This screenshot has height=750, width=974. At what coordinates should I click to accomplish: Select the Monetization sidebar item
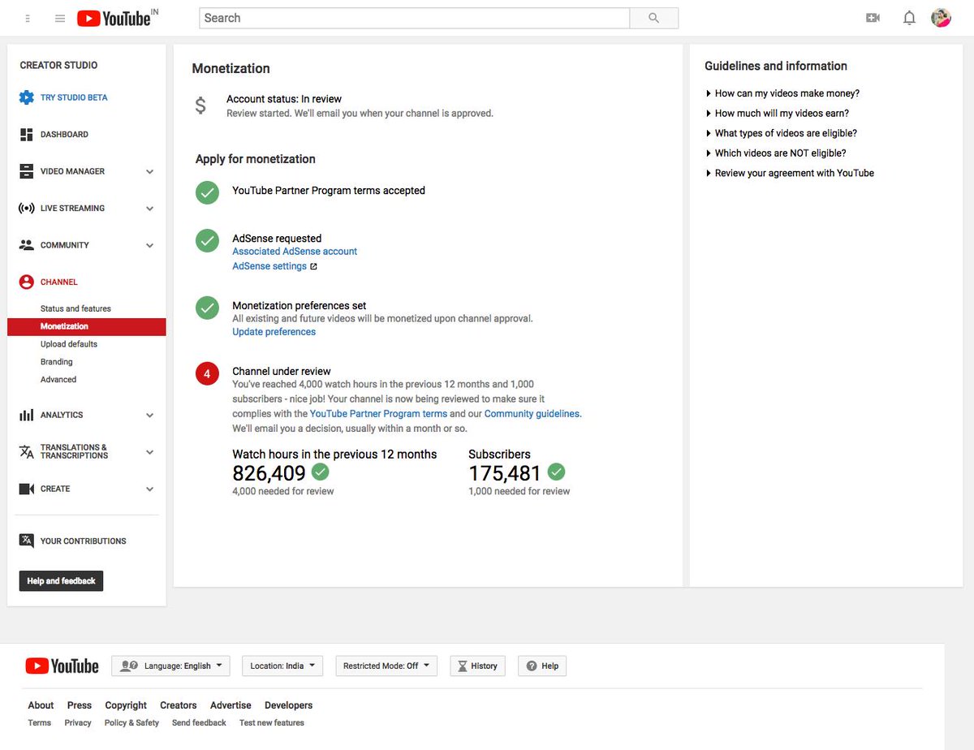click(x=87, y=326)
